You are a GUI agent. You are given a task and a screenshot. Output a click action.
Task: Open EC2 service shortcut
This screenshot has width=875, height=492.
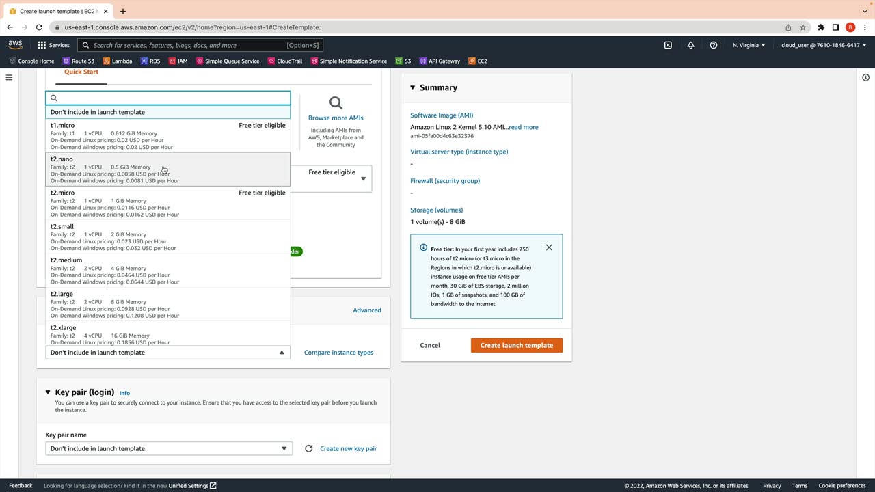tap(478, 61)
